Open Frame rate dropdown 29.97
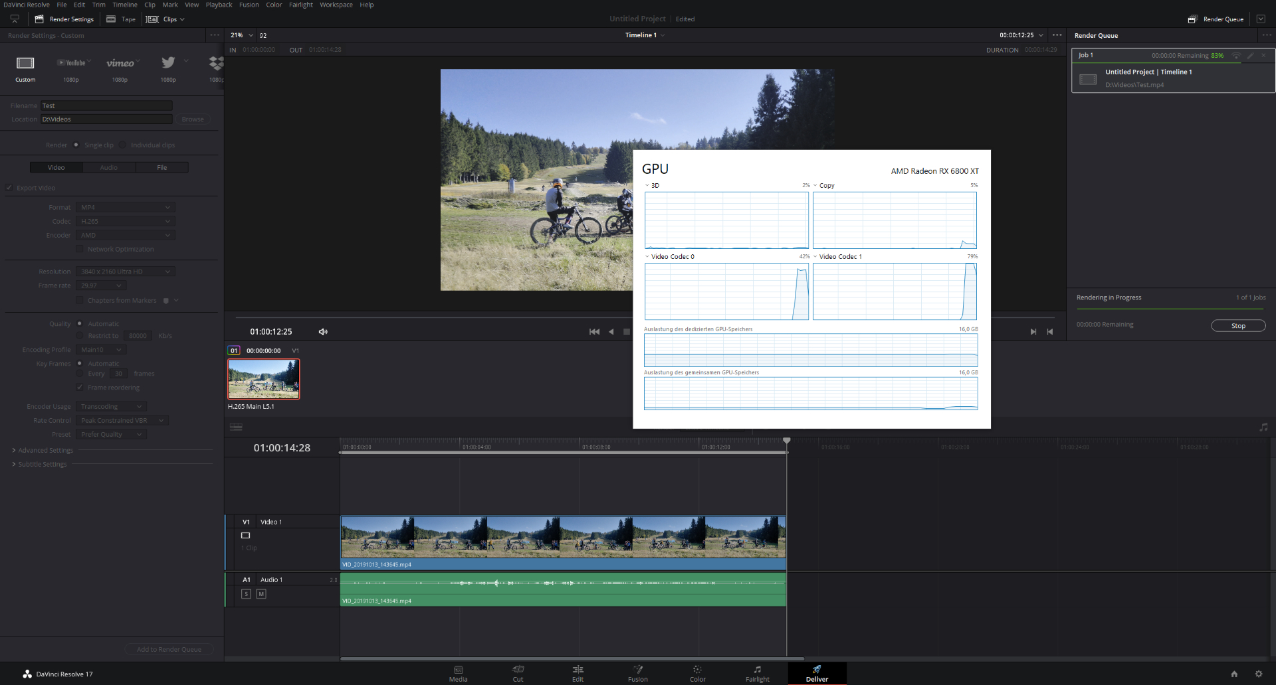1276x685 pixels. point(100,285)
